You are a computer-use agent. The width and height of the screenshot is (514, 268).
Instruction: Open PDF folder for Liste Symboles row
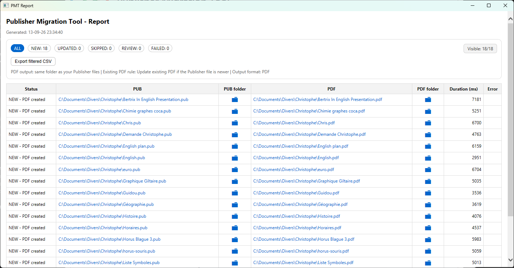[x=428, y=263]
